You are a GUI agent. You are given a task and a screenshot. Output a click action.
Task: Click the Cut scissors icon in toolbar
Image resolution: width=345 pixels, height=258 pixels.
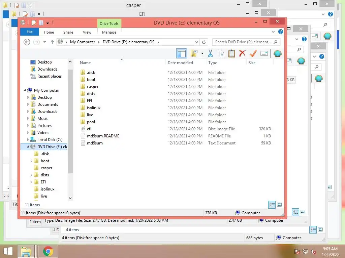point(210,53)
